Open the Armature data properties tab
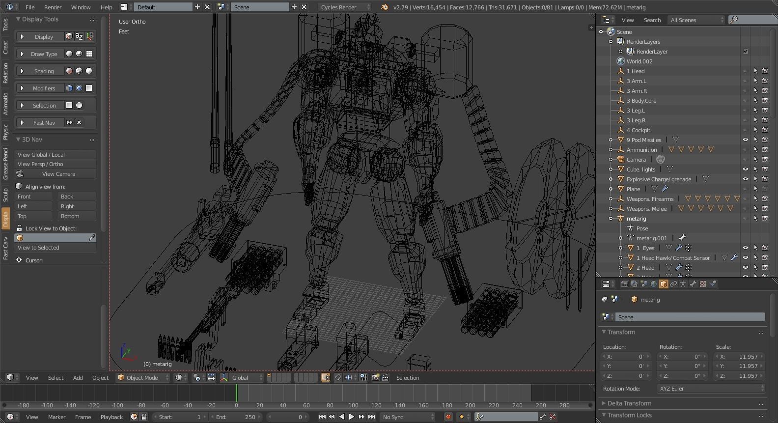 [x=683, y=284]
